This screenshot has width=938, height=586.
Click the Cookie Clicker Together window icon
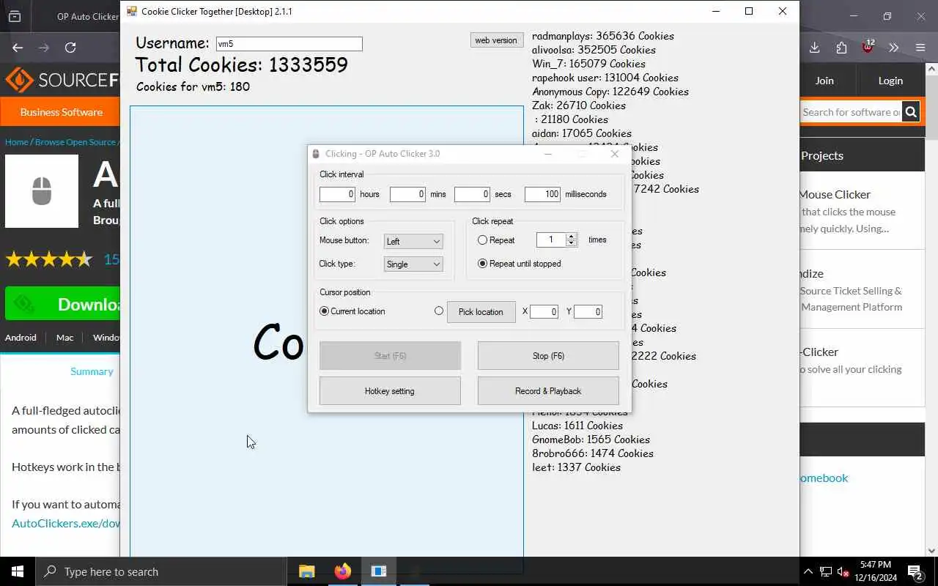pos(132,12)
